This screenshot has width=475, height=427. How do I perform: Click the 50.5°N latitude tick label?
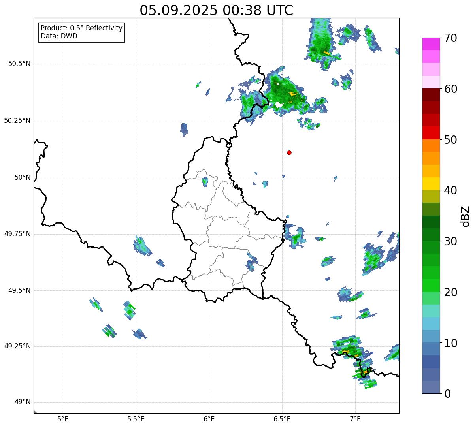click(x=19, y=64)
